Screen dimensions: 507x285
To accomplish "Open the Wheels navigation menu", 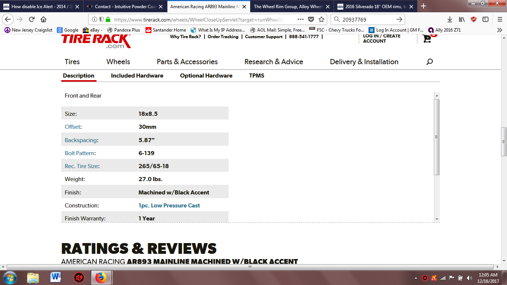I will pyautogui.click(x=118, y=62).
